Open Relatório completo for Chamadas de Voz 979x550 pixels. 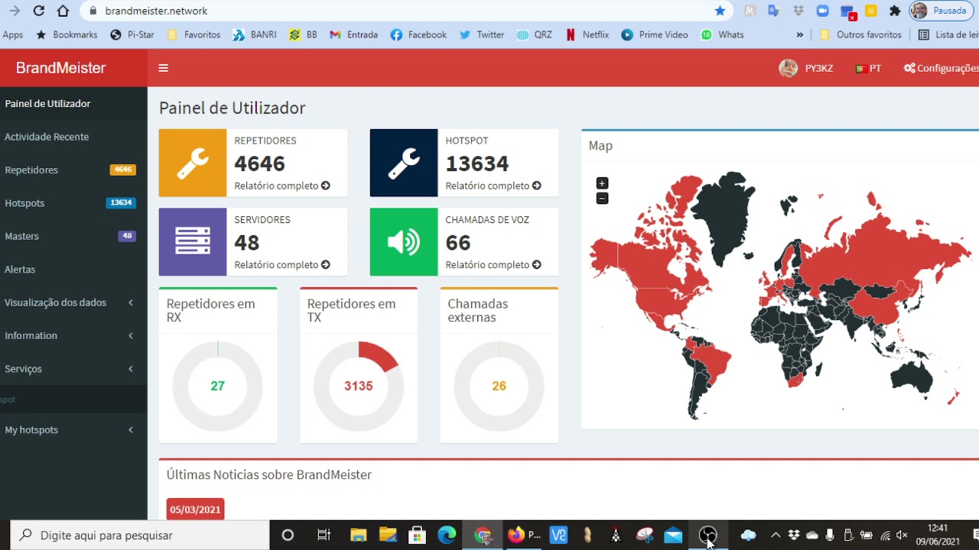[x=493, y=264]
